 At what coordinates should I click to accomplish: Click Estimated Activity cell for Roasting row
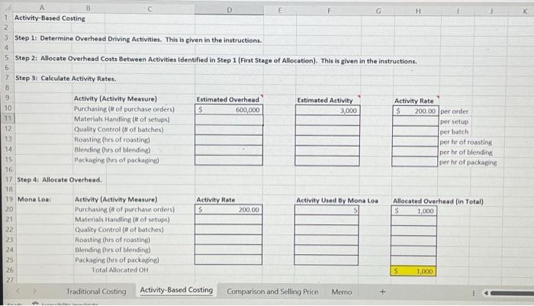point(327,140)
